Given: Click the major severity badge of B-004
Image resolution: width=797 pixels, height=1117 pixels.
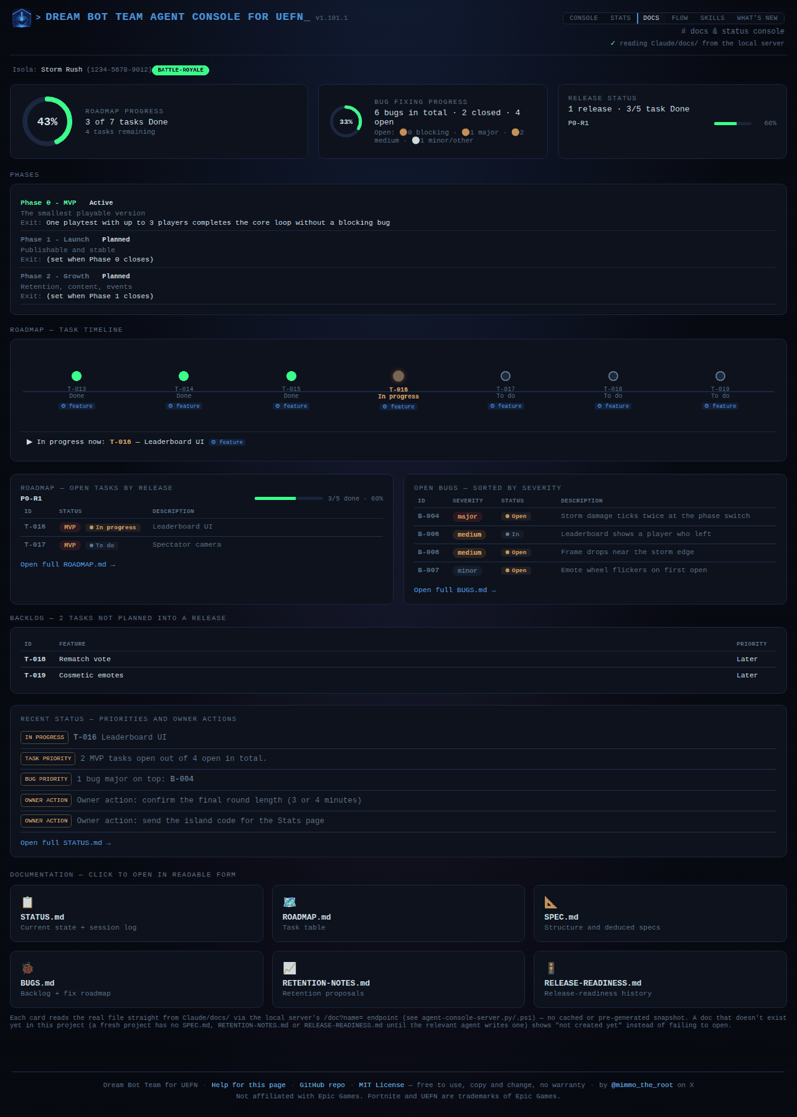Looking at the screenshot, I should pos(467,517).
